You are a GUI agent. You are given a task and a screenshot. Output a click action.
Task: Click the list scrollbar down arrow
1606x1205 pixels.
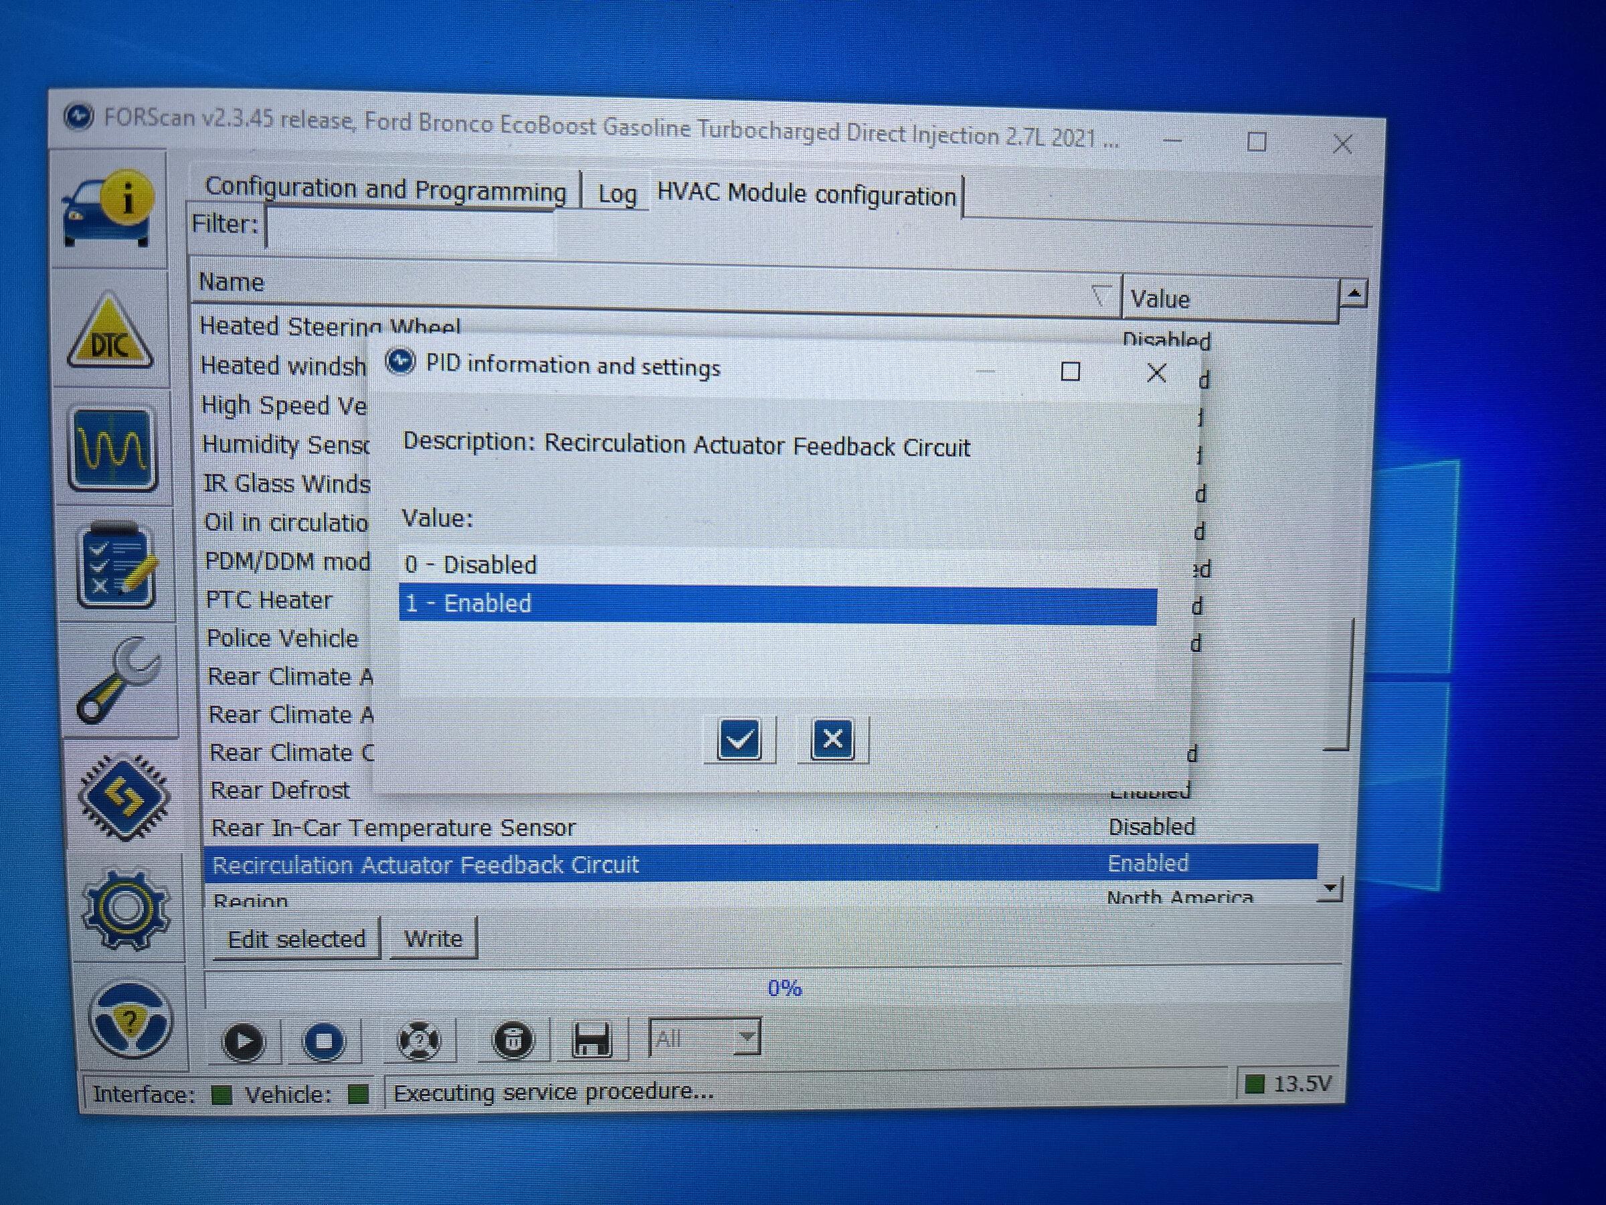click(x=1330, y=888)
